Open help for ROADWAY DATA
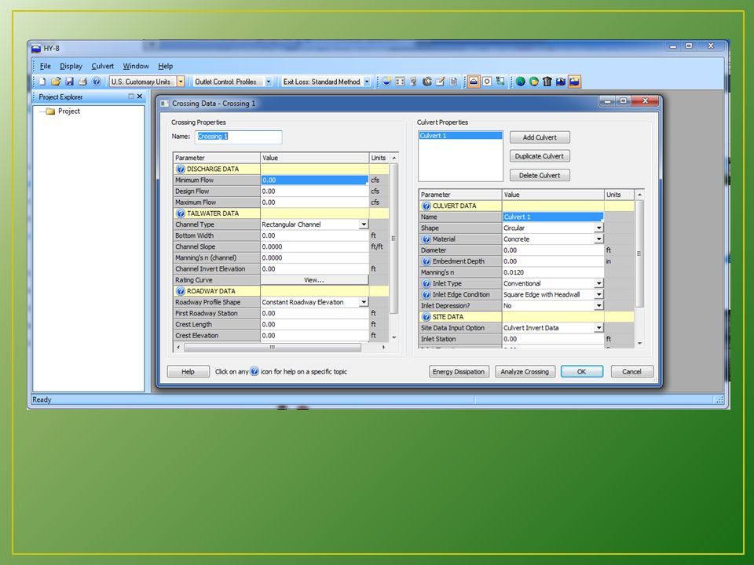This screenshot has height=565, width=754. pos(181,291)
